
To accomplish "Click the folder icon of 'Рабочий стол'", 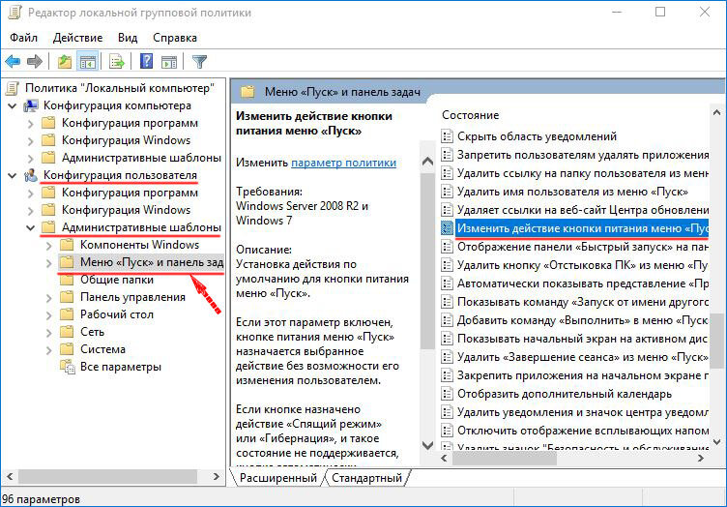I will point(68,314).
